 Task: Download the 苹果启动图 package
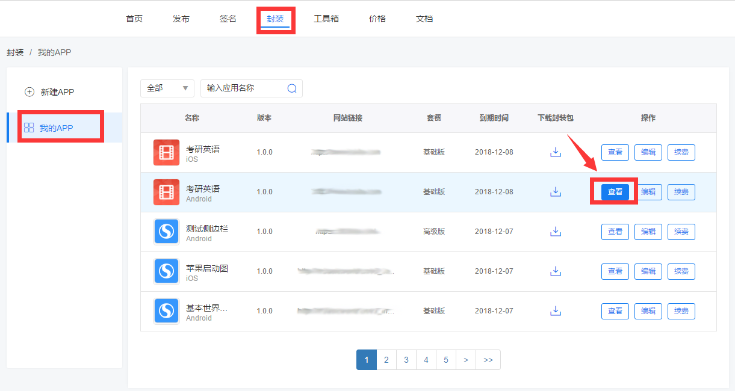[x=556, y=271]
